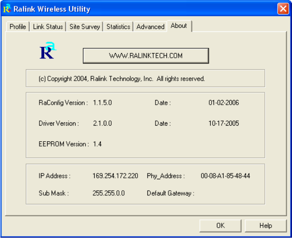This screenshot has width=292, height=238.
Task: Open the Link Status tab
Action: (48, 27)
